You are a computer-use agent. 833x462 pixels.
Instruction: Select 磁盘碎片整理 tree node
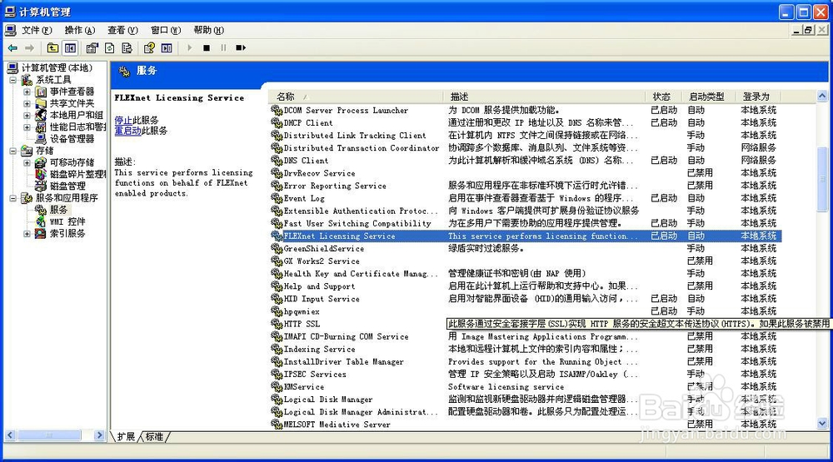click(x=78, y=174)
